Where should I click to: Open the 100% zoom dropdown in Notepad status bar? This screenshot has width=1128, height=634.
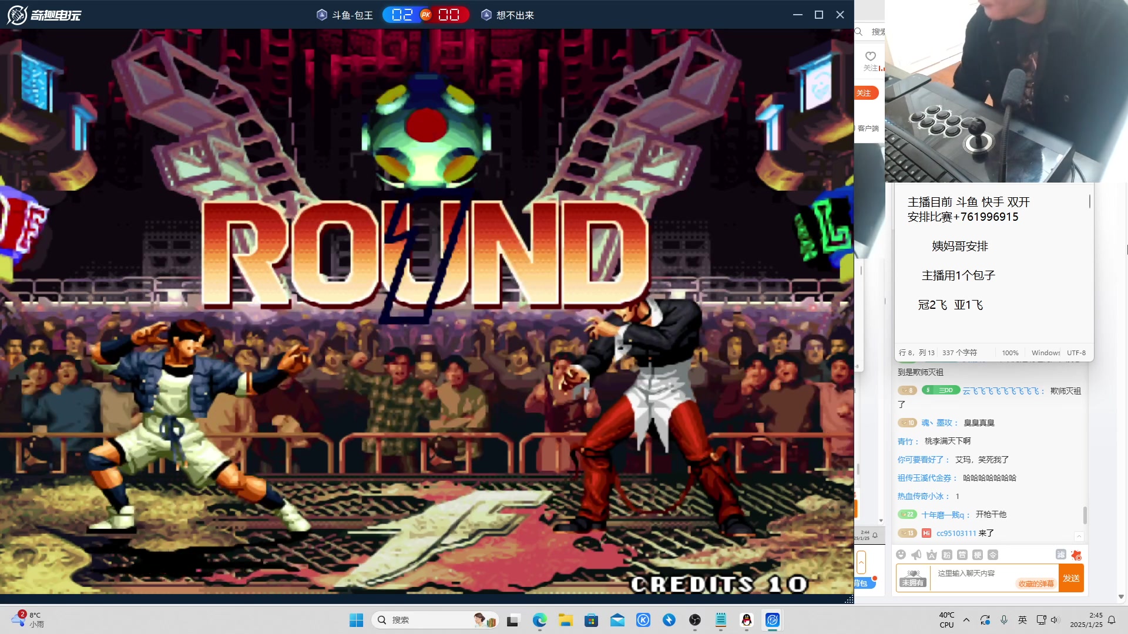click(1010, 353)
